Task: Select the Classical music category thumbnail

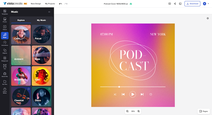Action: pos(21,96)
